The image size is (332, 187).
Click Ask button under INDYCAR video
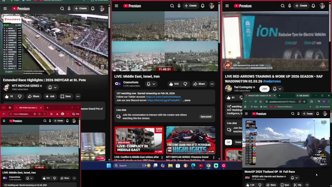coord(50,96)
